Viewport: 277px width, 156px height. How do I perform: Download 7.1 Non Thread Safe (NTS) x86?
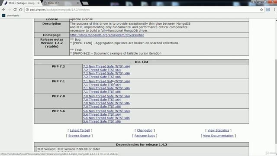pyautogui.click(x=106, y=88)
